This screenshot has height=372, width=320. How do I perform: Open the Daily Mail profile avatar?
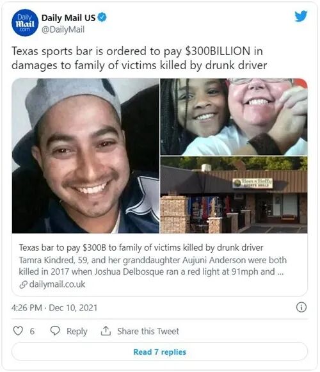pyautogui.click(x=25, y=23)
